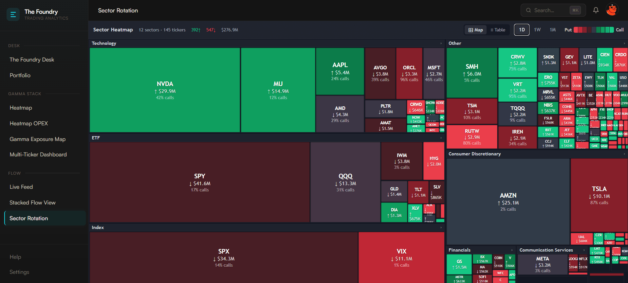Select Sector Rotation in sidebar
628x283 pixels.
45,218
